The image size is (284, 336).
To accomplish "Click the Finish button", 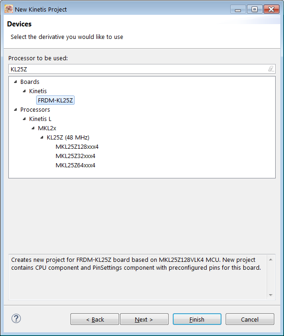I will point(197,319).
